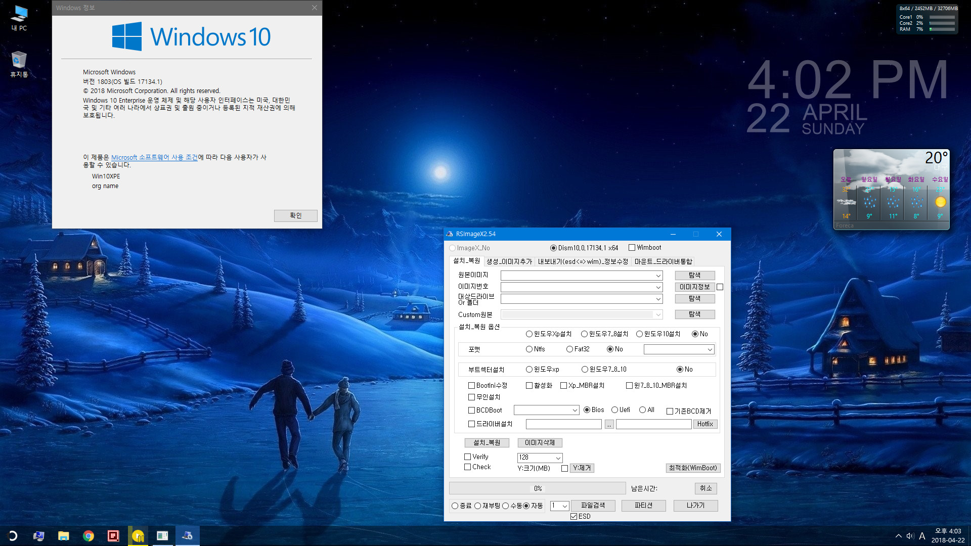This screenshot has width=971, height=546.
Task: Open the volume speaker tray icon
Action: pos(910,536)
